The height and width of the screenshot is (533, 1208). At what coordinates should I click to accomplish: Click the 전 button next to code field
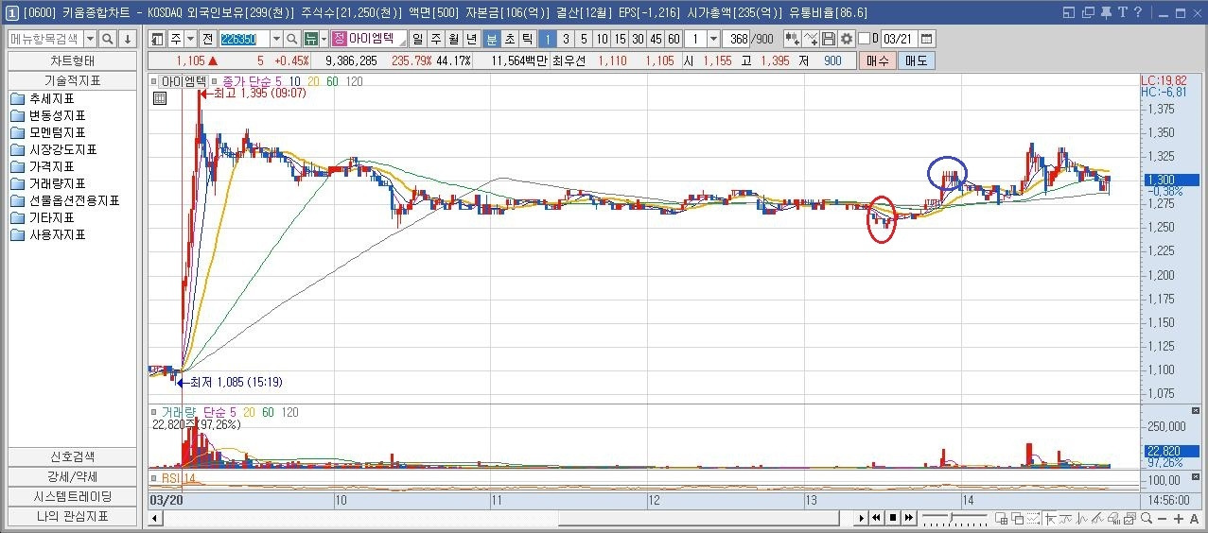(x=207, y=39)
